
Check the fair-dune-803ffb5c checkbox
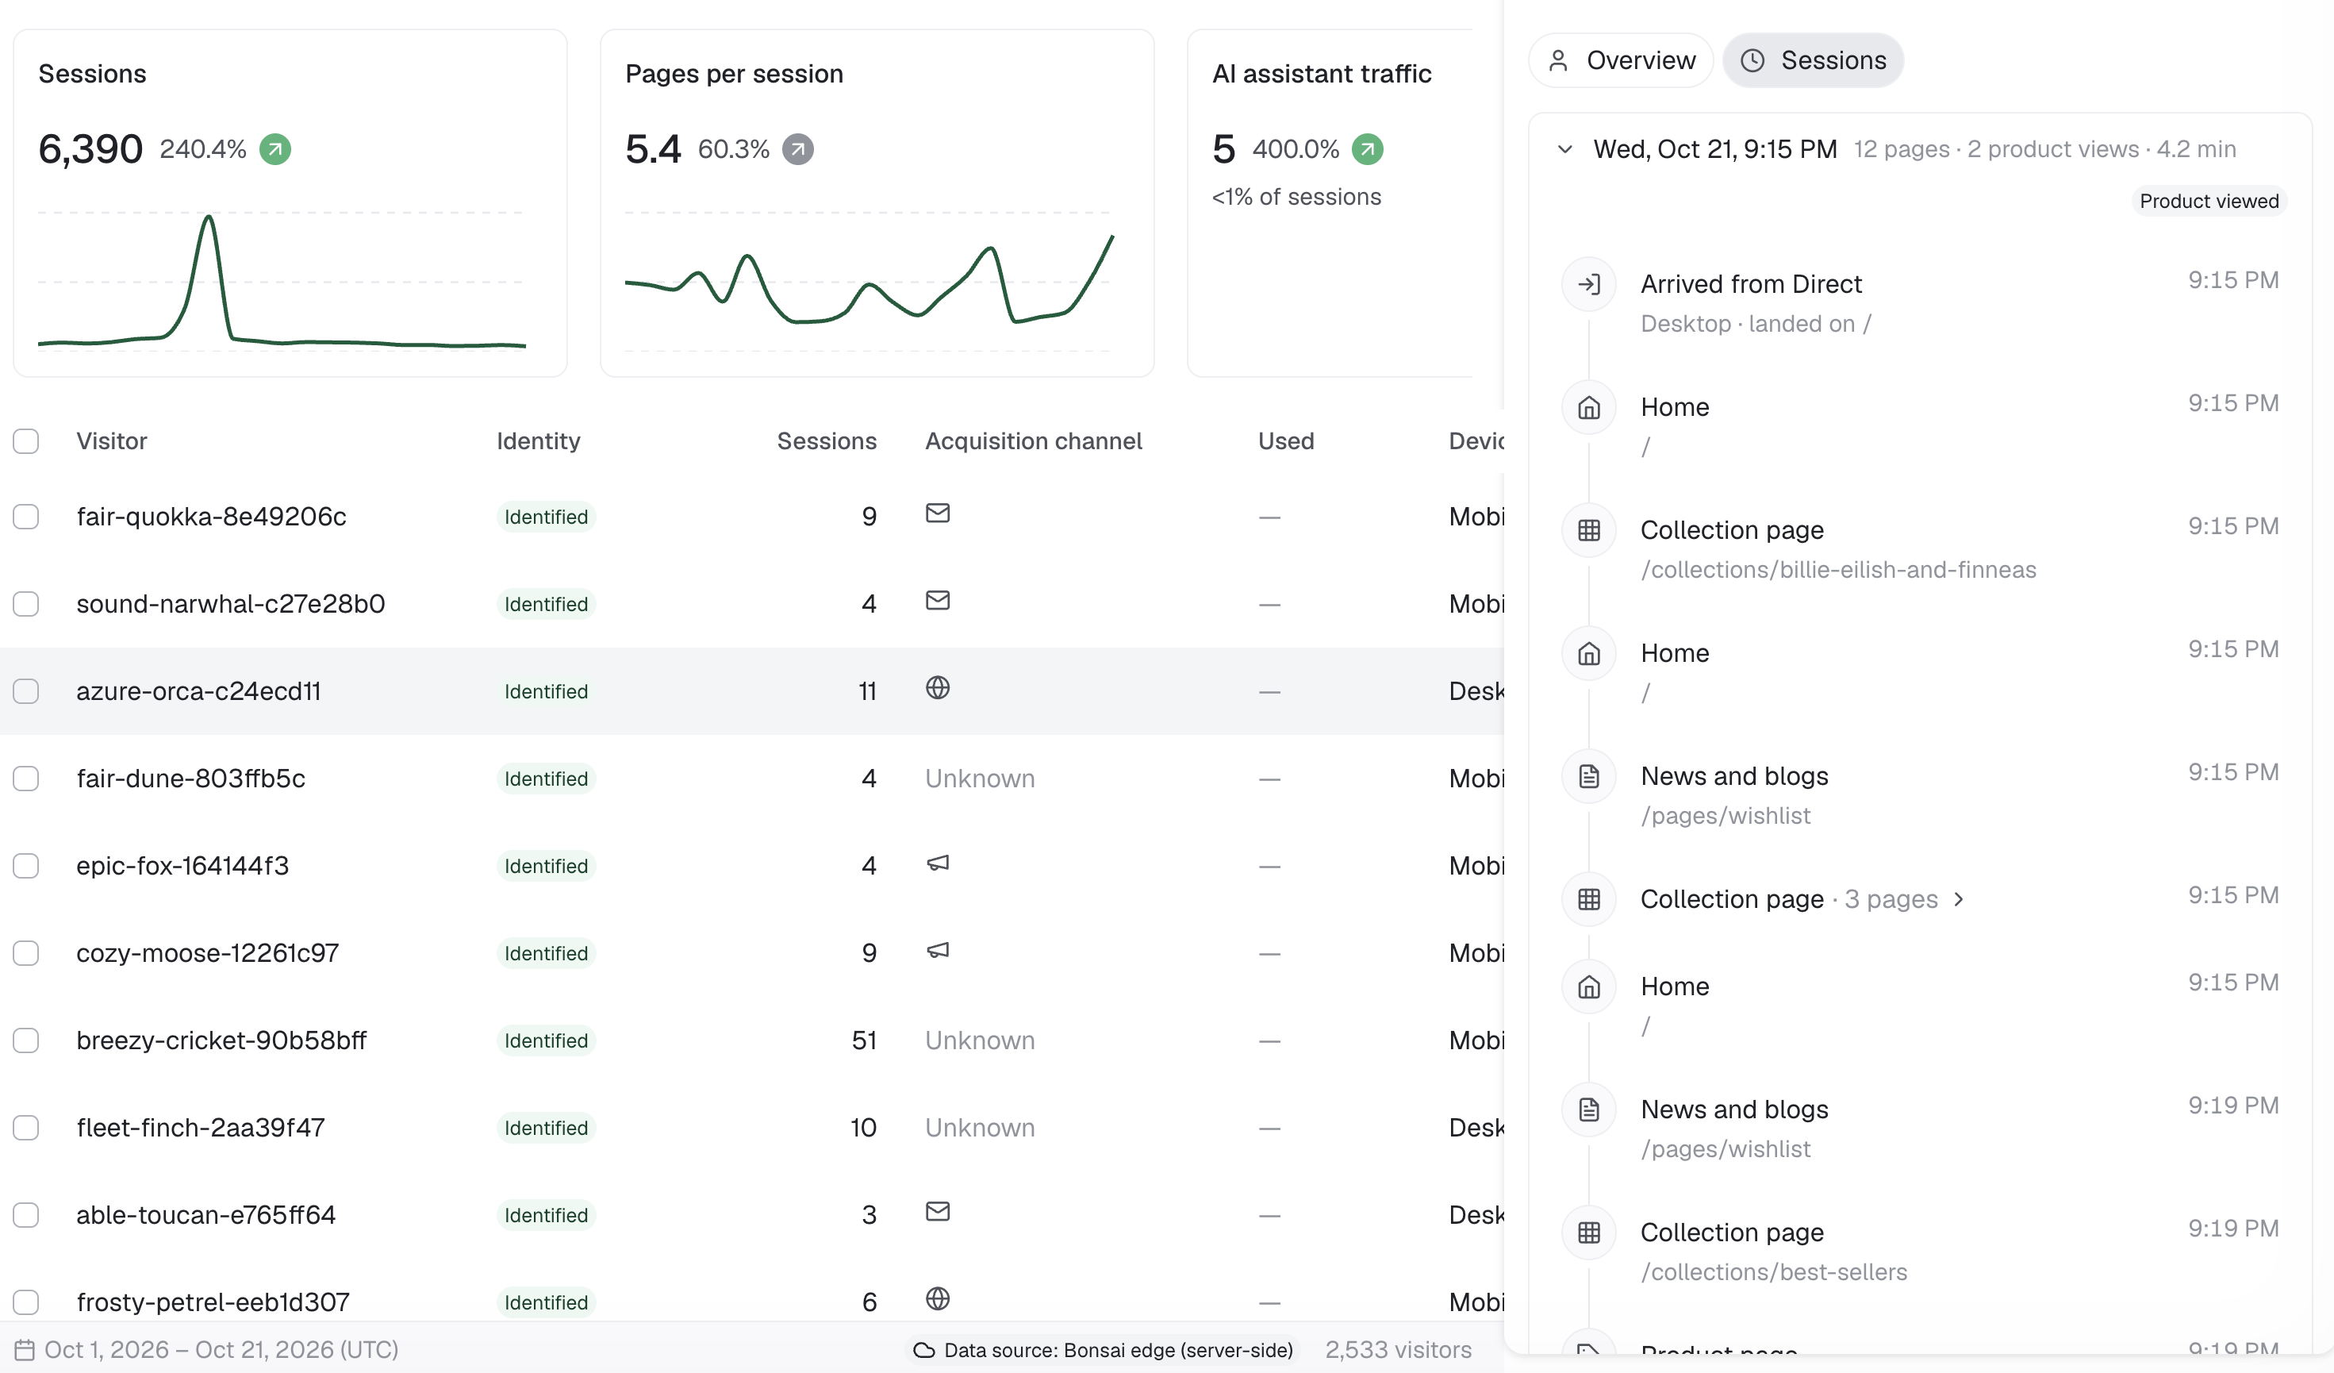[x=26, y=779]
